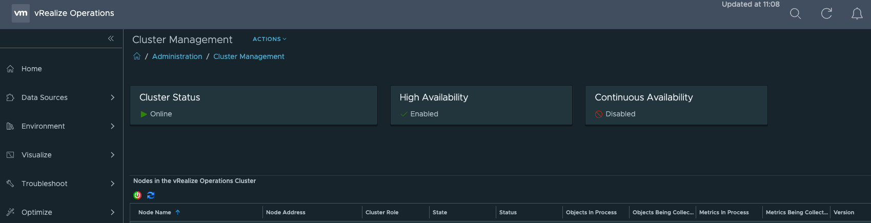Sort by Cluster Role column header
This screenshot has width=871, height=223.
(382, 212)
